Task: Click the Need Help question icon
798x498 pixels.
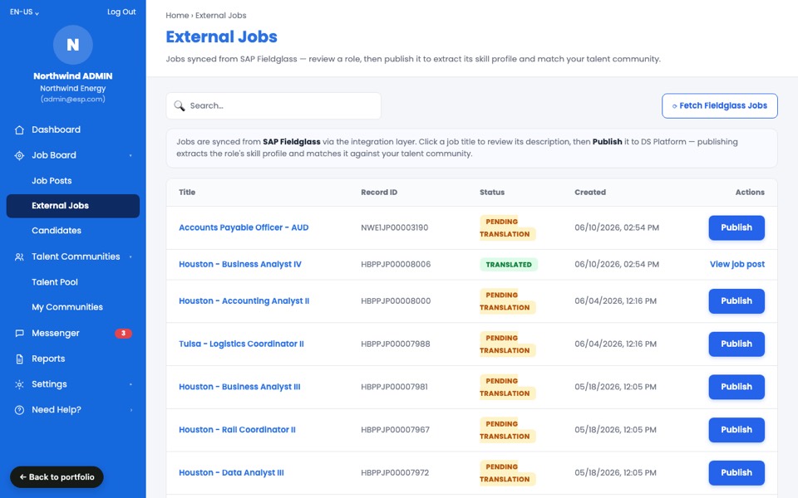Action: 19,410
